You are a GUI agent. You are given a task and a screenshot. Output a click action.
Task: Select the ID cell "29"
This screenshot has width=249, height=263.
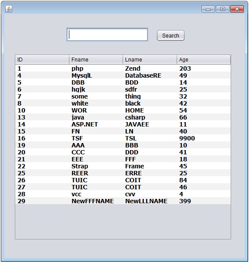point(42,201)
